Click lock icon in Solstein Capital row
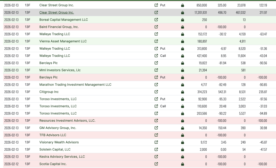The width and height of the screenshot is (276, 168). [x=183, y=149]
